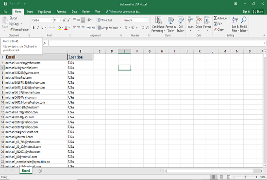Click Sign in
The width and height of the screenshot is (267, 180).
click(x=246, y=12)
